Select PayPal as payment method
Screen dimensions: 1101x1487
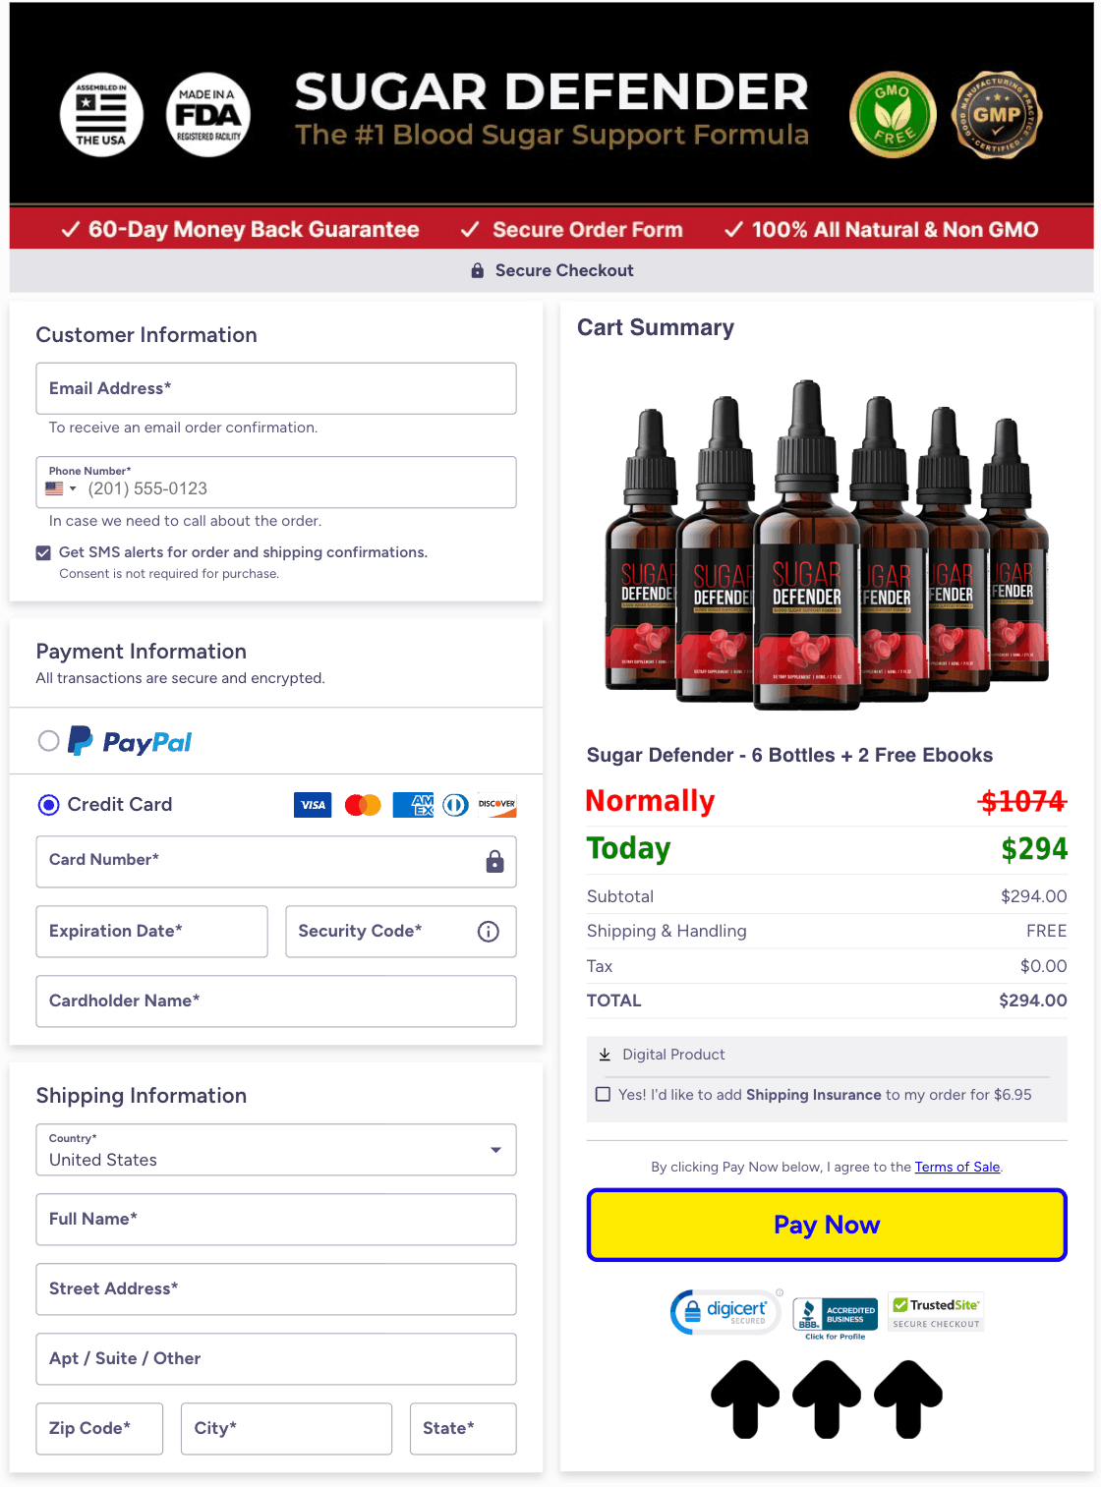click(x=48, y=741)
